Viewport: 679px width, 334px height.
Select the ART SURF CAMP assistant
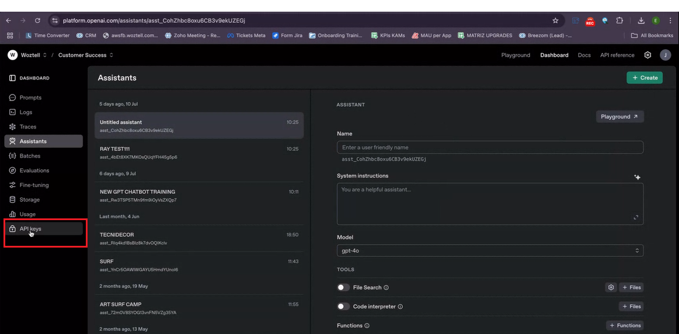tap(199, 308)
